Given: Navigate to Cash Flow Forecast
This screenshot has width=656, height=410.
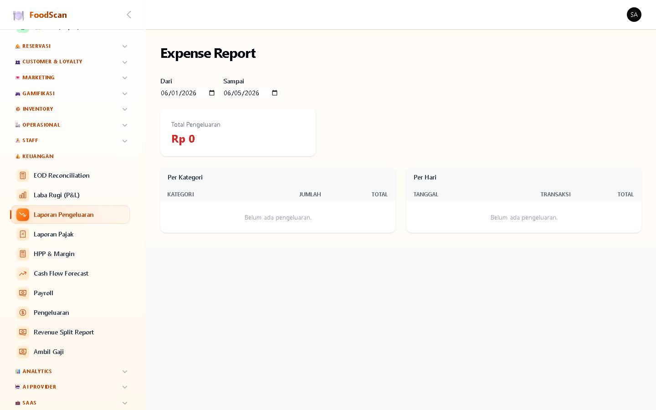Looking at the screenshot, I should (71, 273).
